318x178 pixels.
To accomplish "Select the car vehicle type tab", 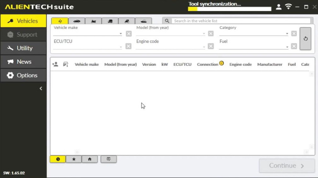I will (x=76, y=21).
